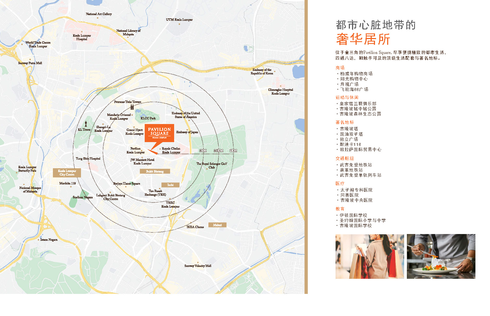Viewport: 490px width, 316px height.
Task: Click the 吉隆坡国际学校 list item
Action: pos(356,226)
